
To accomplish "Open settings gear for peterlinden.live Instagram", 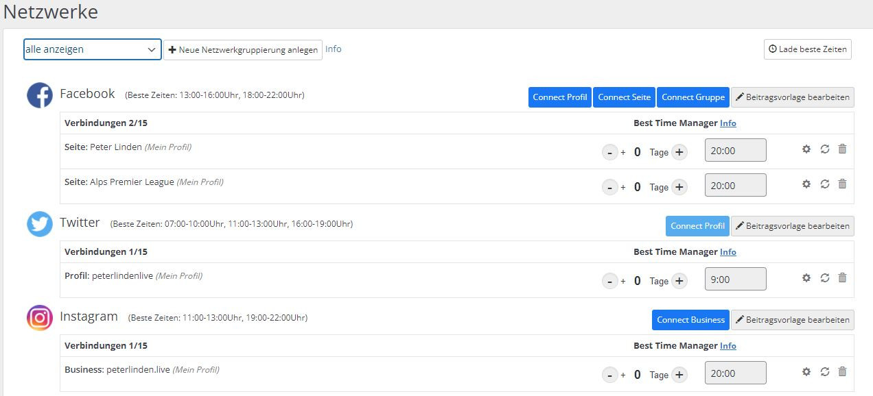I will (x=806, y=371).
